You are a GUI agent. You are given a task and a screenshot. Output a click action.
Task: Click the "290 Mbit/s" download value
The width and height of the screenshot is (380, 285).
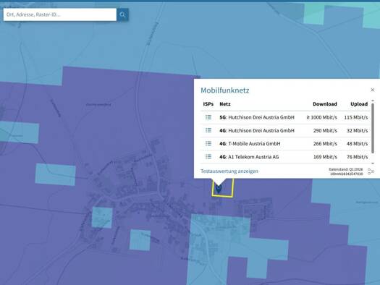pyautogui.click(x=325, y=130)
